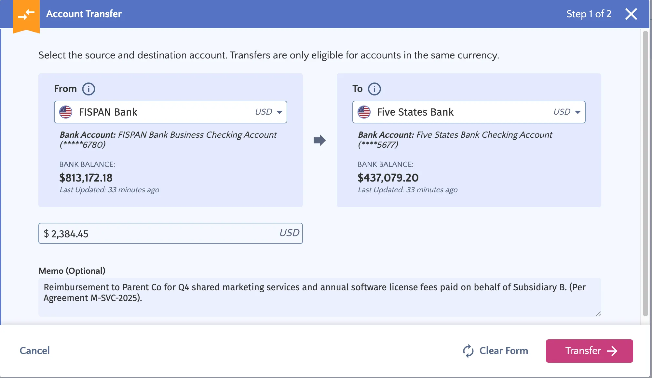Submit with the pink Transfer button
This screenshot has height=378, width=652.
point(589,351)
